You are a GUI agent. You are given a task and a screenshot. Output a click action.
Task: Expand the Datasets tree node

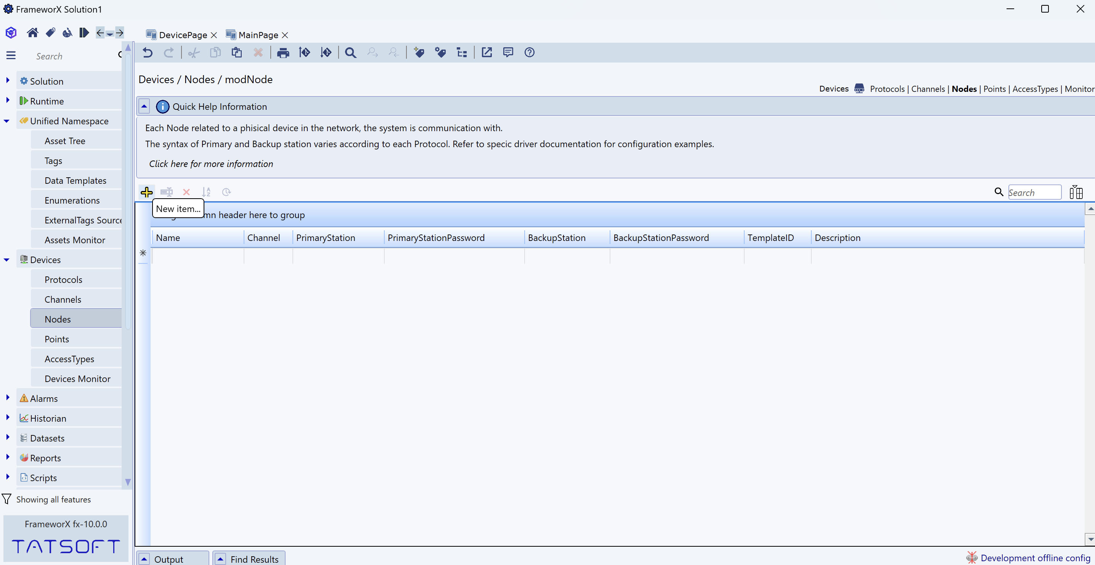pyautogui.click(x=8, y=437)
